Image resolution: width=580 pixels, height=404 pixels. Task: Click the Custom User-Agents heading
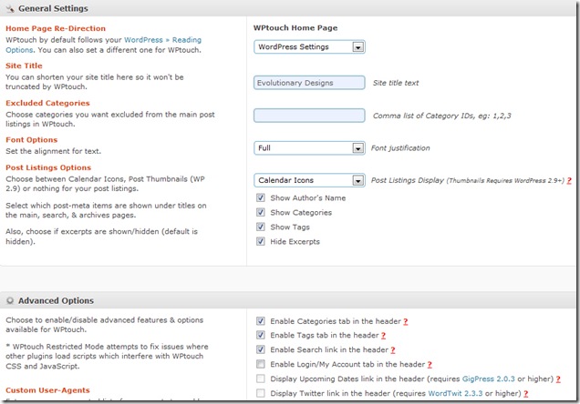[47, 390]
